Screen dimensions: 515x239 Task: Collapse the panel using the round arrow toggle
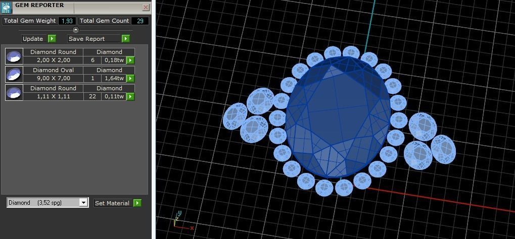pos(76,30)
